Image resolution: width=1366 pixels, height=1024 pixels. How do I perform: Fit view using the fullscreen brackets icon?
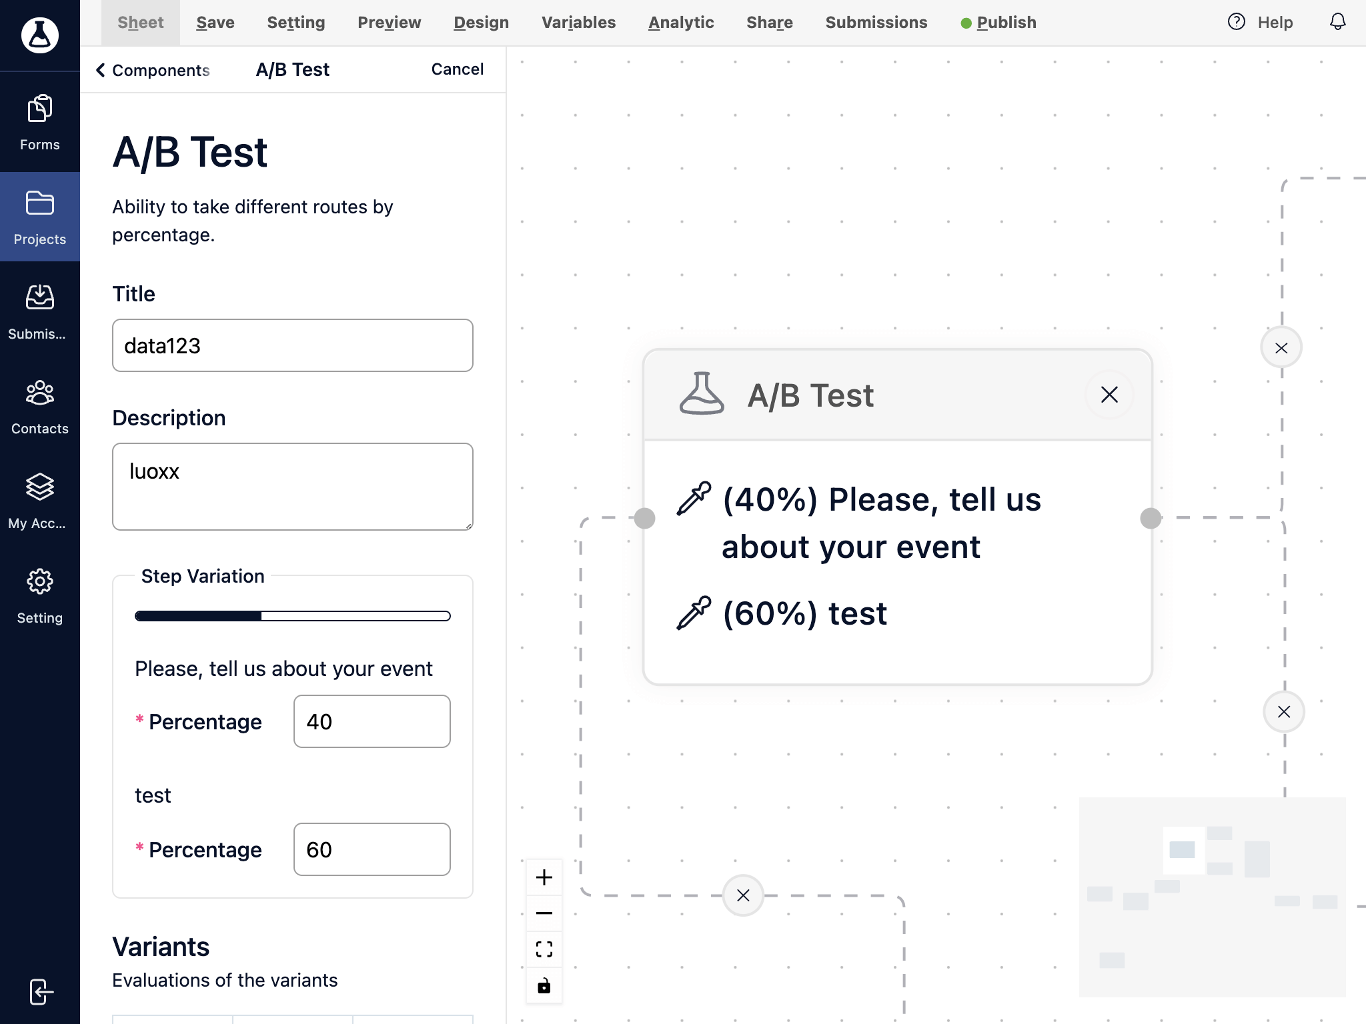pyautogui.click(x=544, y=949)
